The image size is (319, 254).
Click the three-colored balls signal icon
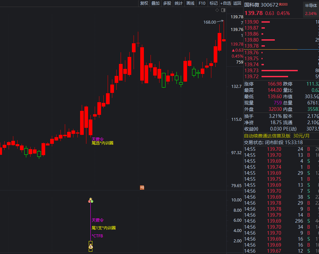coord(90,200)
